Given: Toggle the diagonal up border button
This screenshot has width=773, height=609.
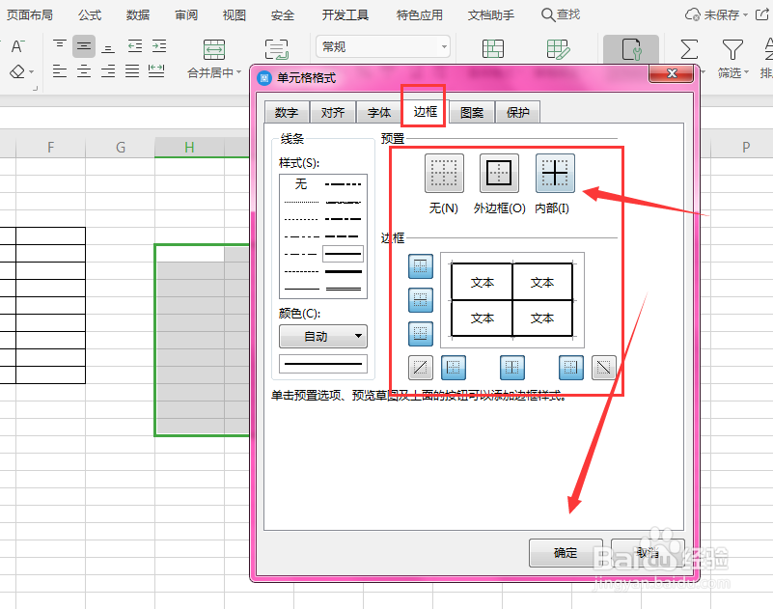Looking at the screenshot, I should 421,368.
